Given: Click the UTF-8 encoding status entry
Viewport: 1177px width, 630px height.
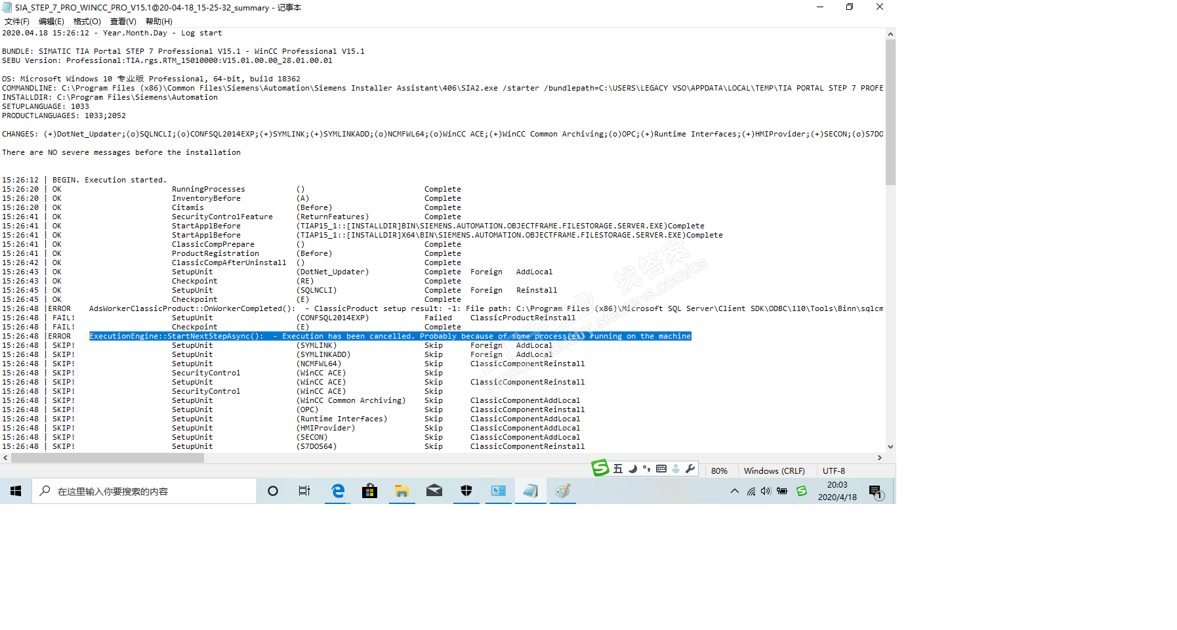Looking at the screenshot, I should pyautogui.click(x=834, y=471).
